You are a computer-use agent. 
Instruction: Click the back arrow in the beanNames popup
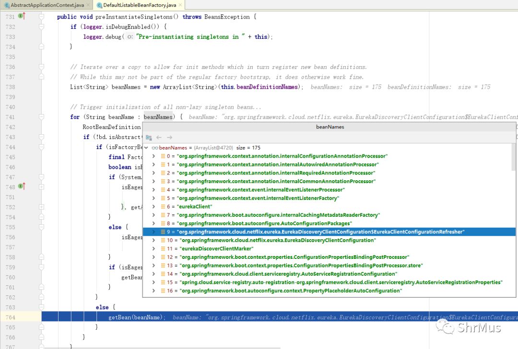point(159,138)
